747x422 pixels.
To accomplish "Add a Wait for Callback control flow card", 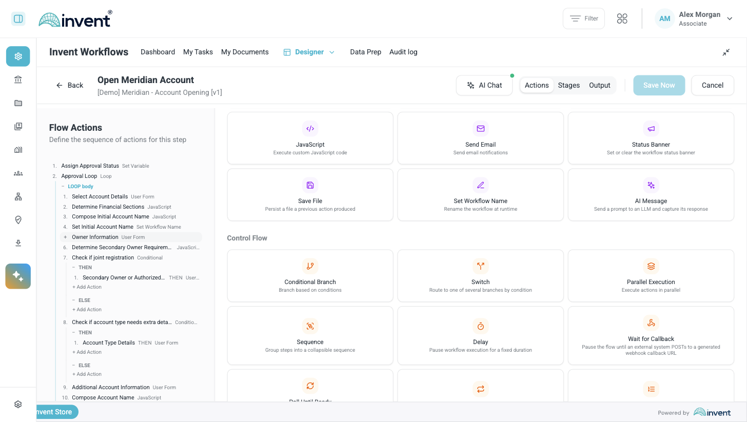I will coord(651,335).
